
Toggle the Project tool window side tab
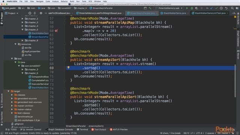click(x=1, y=18)
